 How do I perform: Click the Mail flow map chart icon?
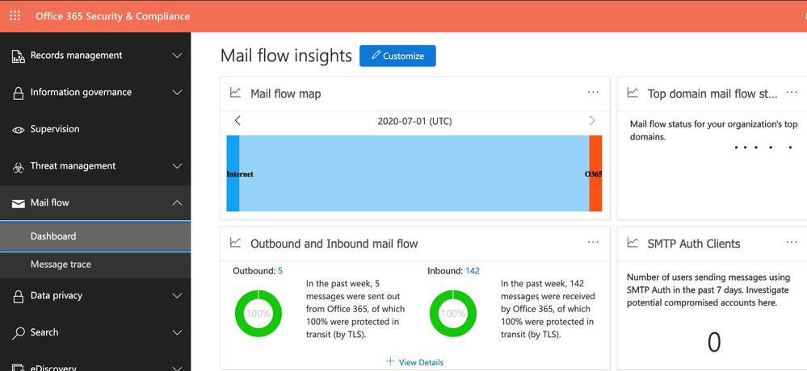coord(235,93)
